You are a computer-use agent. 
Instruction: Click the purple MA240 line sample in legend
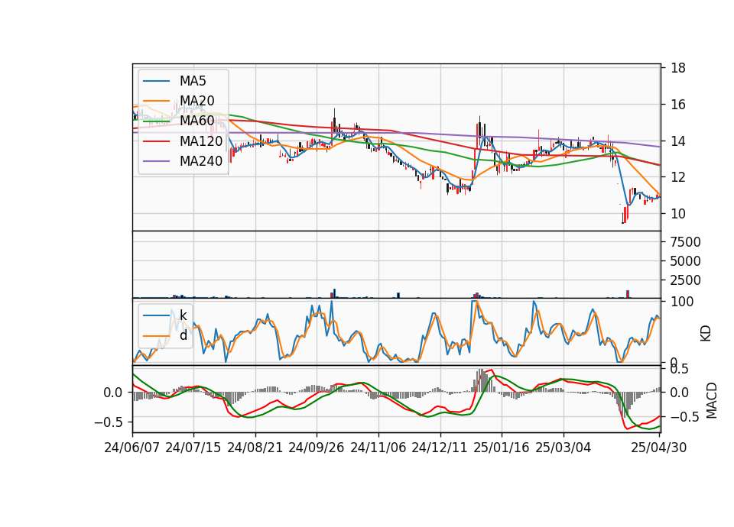pos(156,161)
